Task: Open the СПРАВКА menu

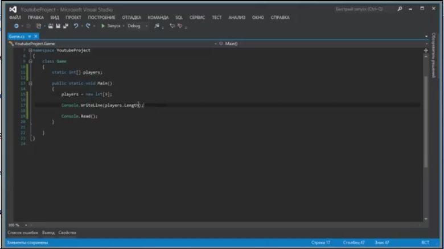Action: (x=280, y=18)
